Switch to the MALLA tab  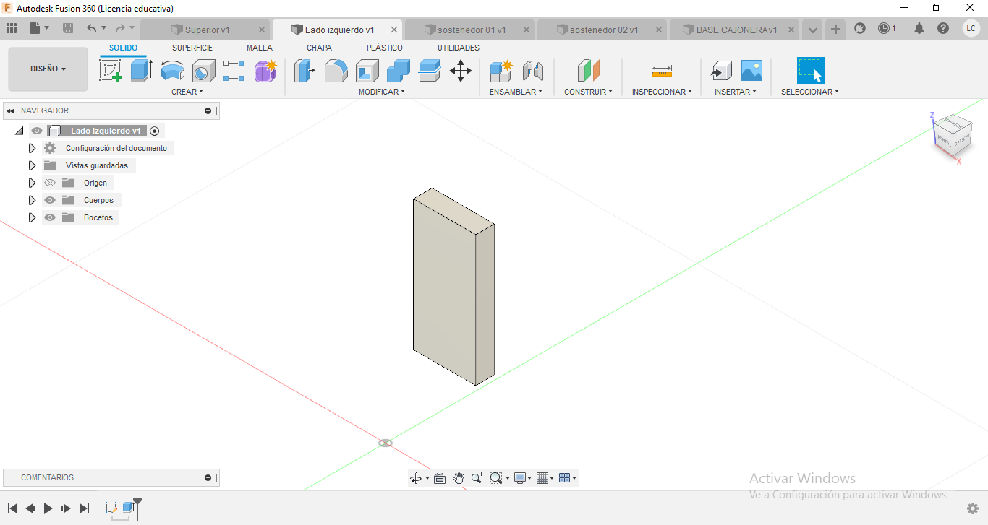pyautogui.click(x=260, y=48)
